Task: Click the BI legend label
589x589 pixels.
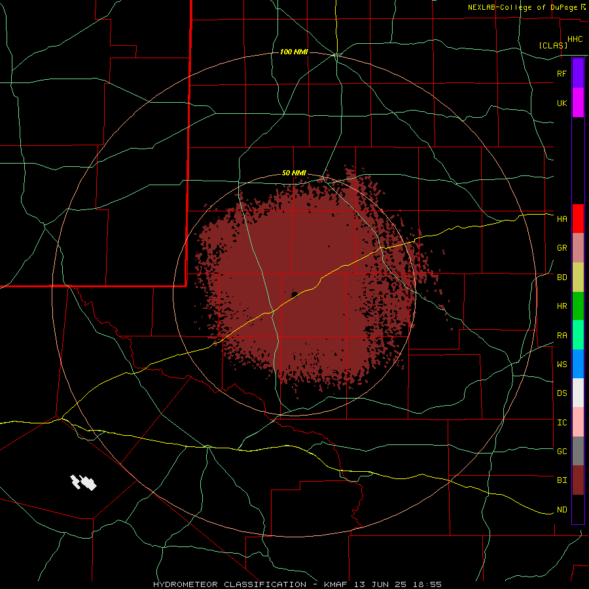Action: pos(562,480)
